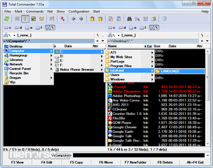Open the Help menu
This screenshot has width=213, height=168.
[x=205, y=11]
